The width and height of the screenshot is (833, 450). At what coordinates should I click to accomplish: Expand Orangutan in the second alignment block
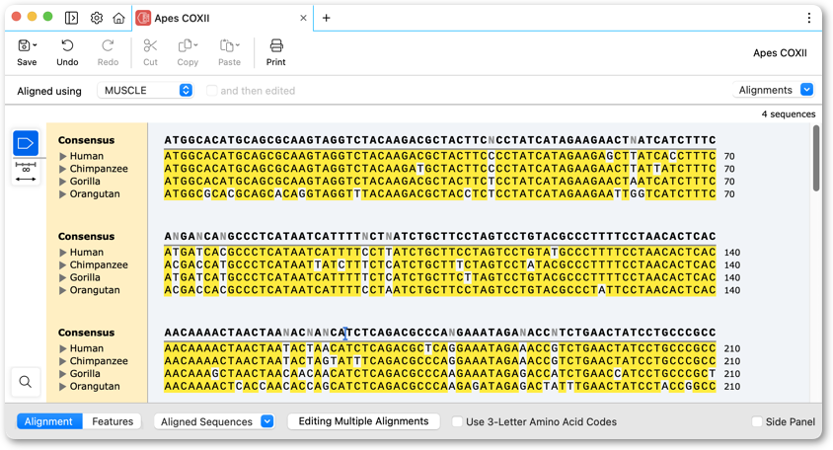(63, 290)
